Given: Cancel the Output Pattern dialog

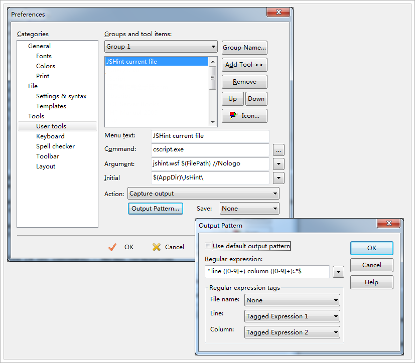Looking at the screenshot, I should coord(372,265).
